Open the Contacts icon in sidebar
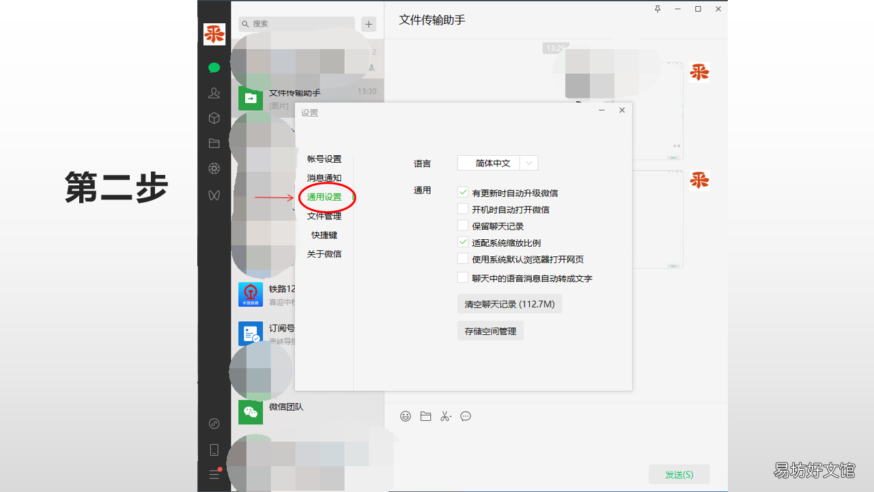 (x=214, y=93)
